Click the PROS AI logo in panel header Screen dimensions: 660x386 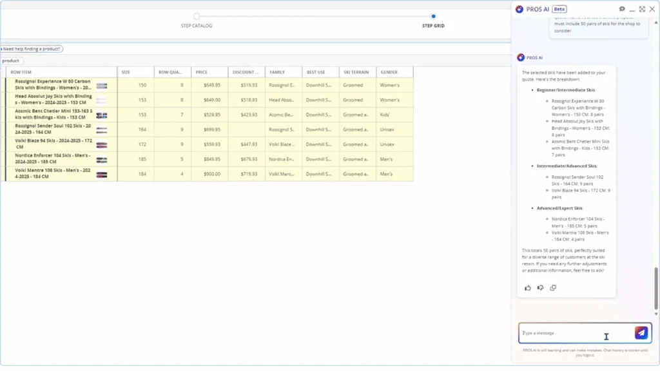pyautogui.click(x=519, y=9)
